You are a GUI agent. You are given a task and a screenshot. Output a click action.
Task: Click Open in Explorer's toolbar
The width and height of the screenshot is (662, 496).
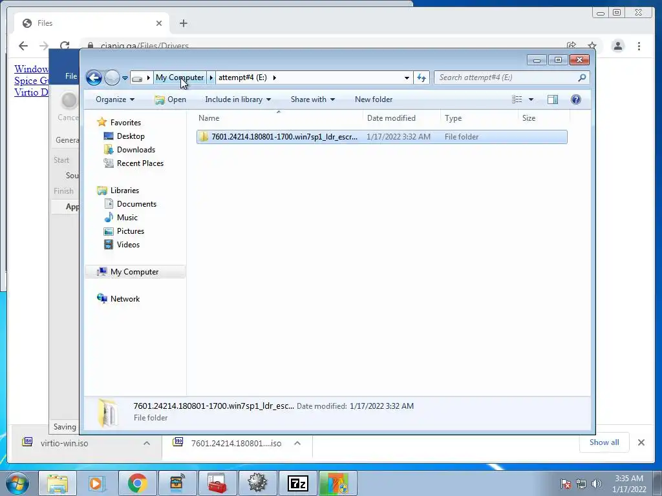(x=171, y=99)
